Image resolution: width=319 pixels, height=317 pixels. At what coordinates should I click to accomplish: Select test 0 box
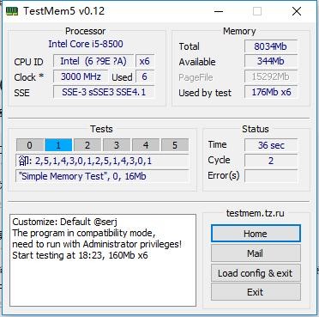[30, 145]
